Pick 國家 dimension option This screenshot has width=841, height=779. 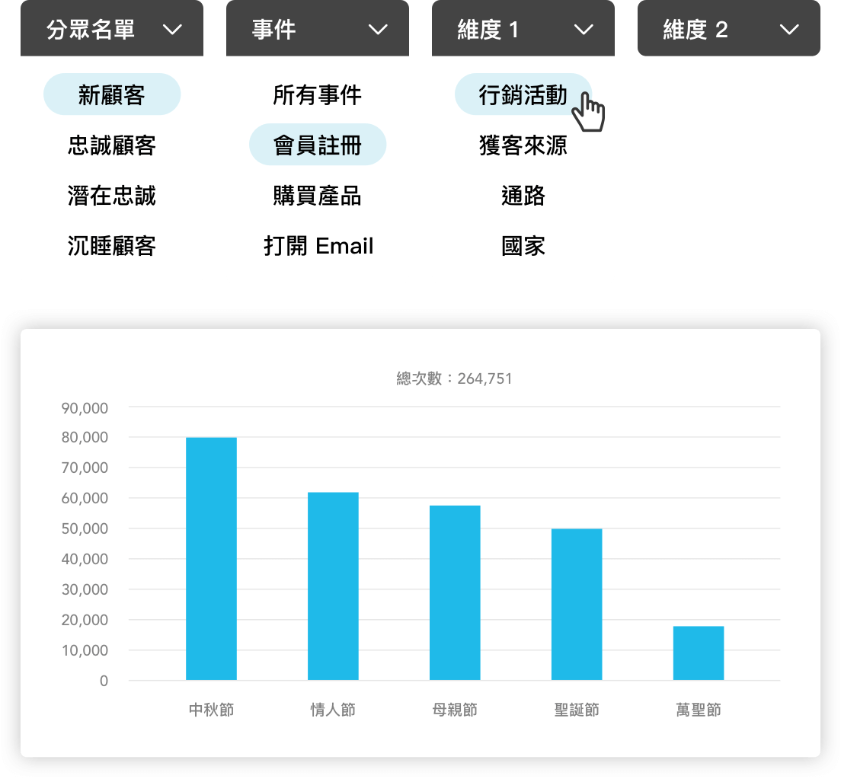(523, 246)
